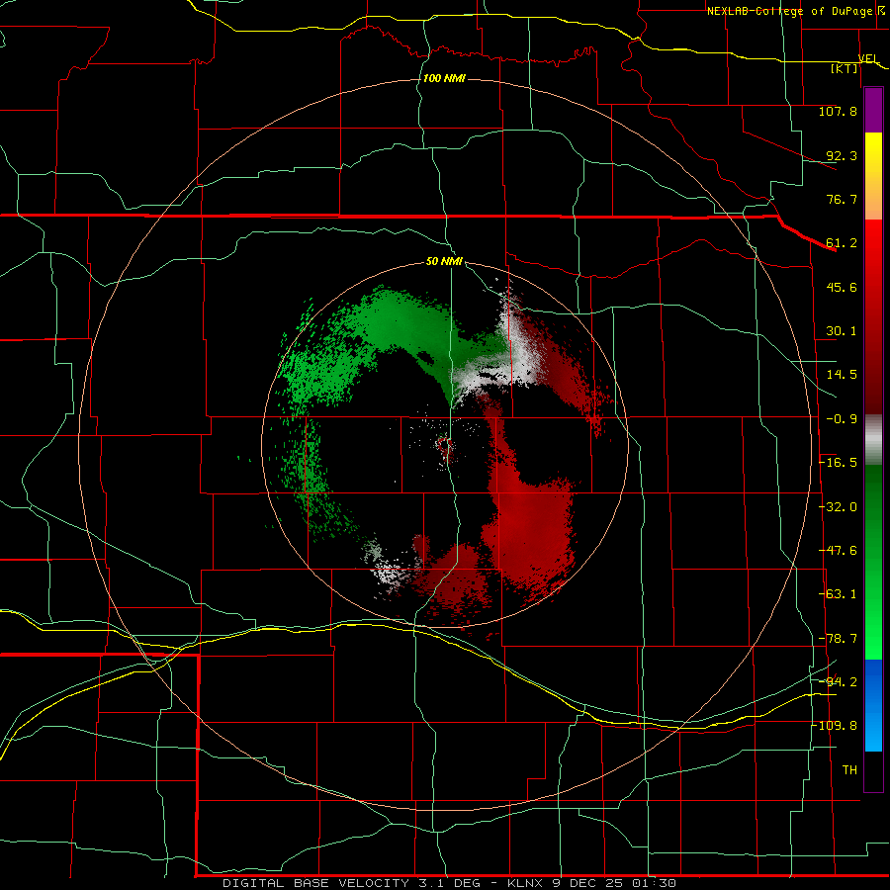
Task: Click the -47.6 legend value
Action: [x=838, y=551]
